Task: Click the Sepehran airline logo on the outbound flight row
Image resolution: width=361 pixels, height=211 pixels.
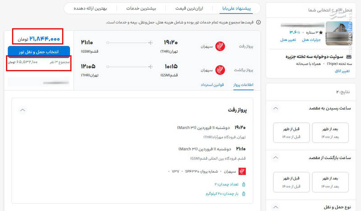Action: tap(221, 46)
